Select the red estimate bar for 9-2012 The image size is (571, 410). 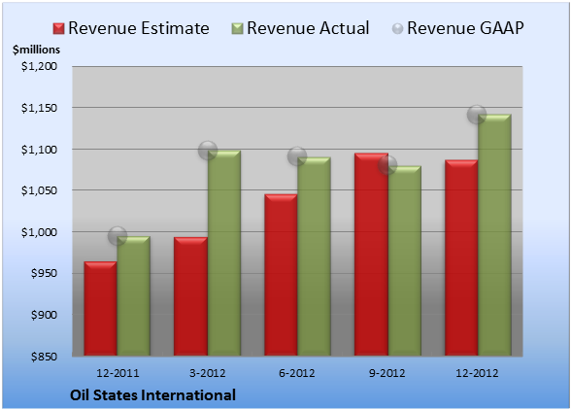click(x=371, y=255)
